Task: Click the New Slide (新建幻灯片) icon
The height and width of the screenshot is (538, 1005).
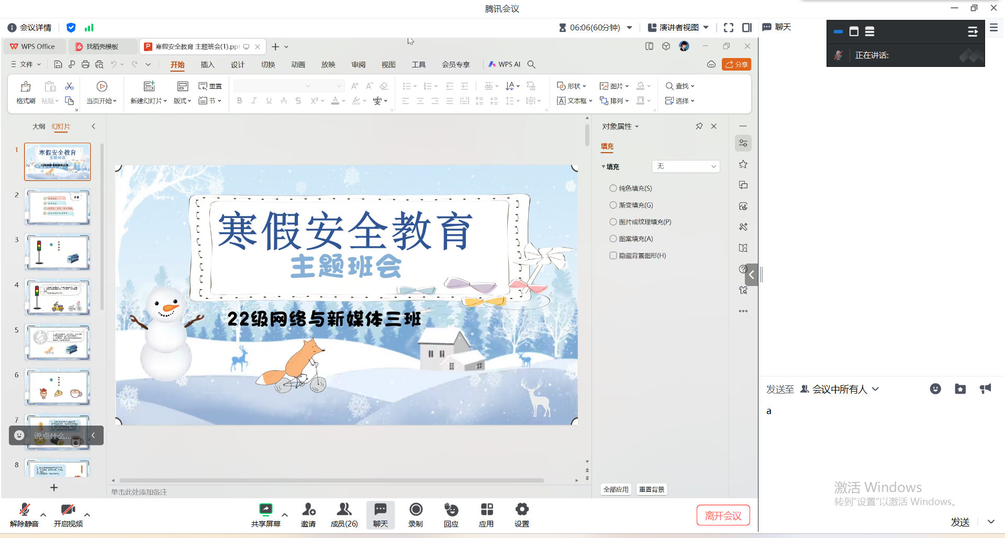Action: (x=149, y=86)
